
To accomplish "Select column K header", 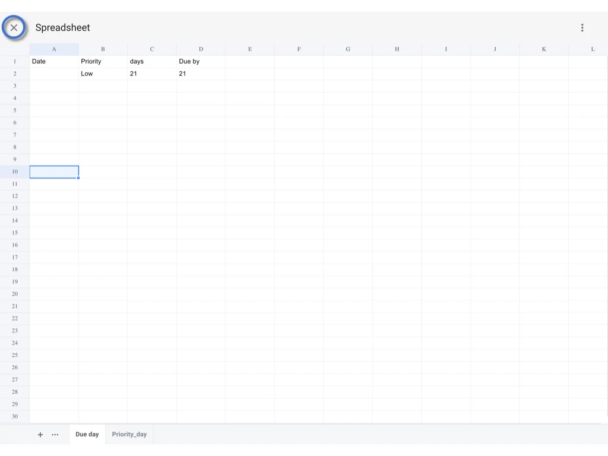I will pyautogui.click(x=544, y=49).
